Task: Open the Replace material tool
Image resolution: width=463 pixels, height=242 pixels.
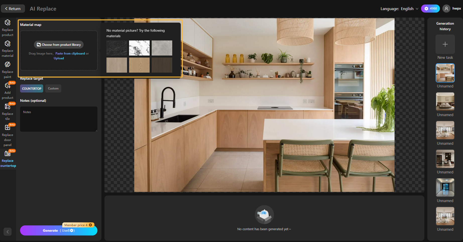Action: [8, 49]
